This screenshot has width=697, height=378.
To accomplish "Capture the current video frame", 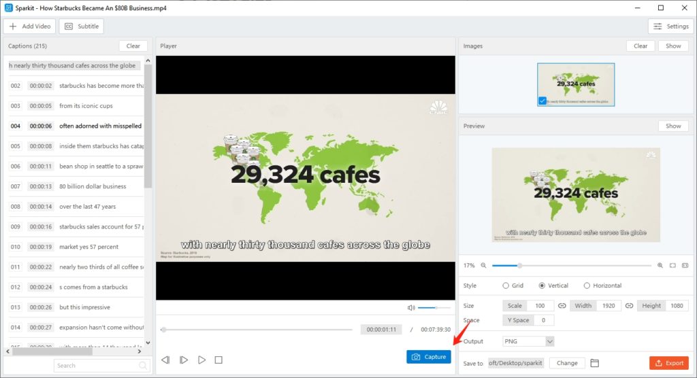I will click(429, 357).
